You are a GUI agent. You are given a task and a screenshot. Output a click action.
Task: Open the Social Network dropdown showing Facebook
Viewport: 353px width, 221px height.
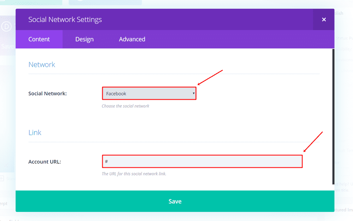click(x=148, y=94)
